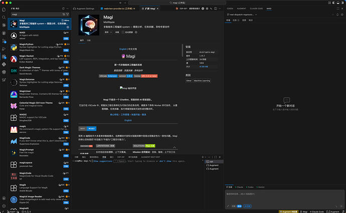Image resolution: width=346 pixels, height=213 pixels.
Task: Open the ESP-IDF tab in bottom panel
Action: [x=121, y=157]
